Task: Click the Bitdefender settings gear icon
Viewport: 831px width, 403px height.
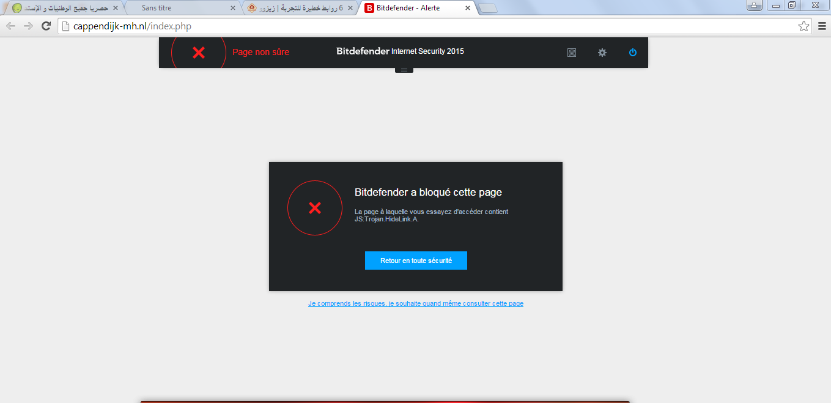Action: click(x=602, y=53)
